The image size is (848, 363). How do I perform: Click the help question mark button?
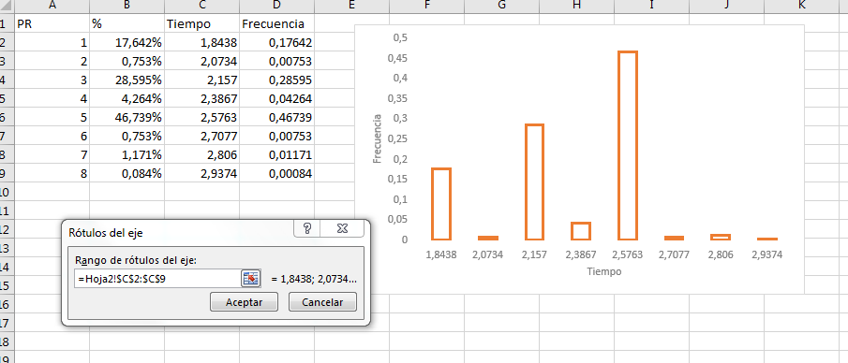[307, 228]
